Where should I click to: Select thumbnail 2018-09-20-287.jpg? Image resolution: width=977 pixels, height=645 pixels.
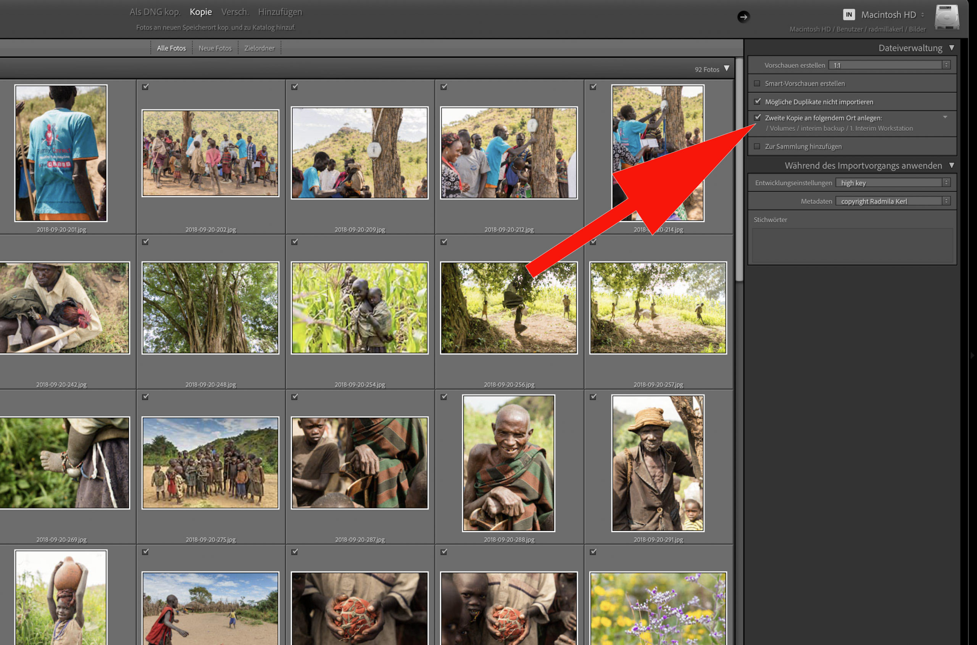[x=360, y=463]
